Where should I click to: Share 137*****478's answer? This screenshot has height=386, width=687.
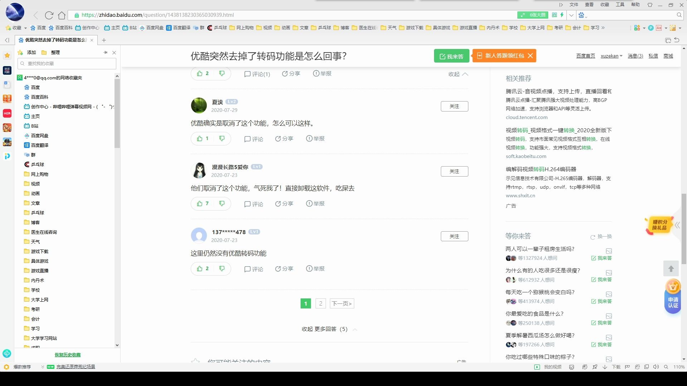284,269
